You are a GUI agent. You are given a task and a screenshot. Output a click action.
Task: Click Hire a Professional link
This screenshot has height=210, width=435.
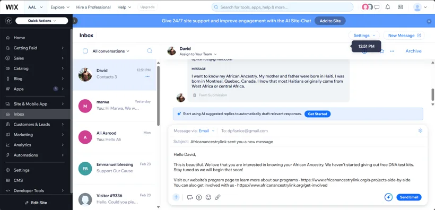93,7
